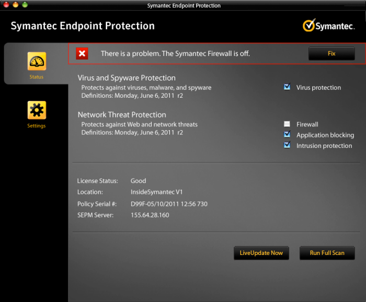Click License Status value 'Good'
The height and width of the screenshot is (302, 366).
point(138,181)
